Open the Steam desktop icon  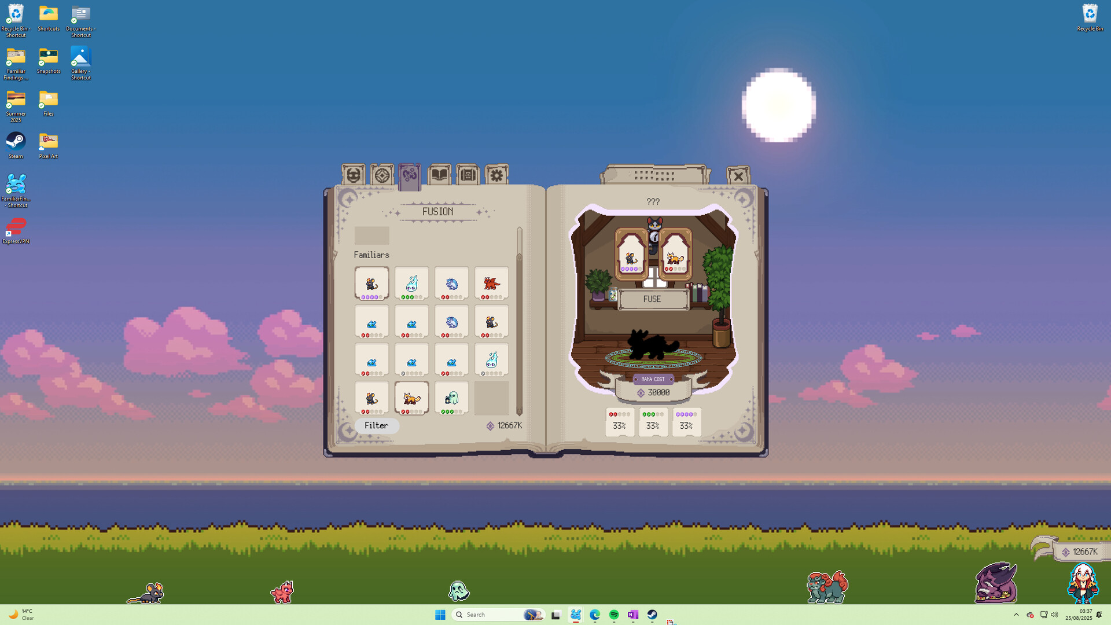tap(16, 145)
